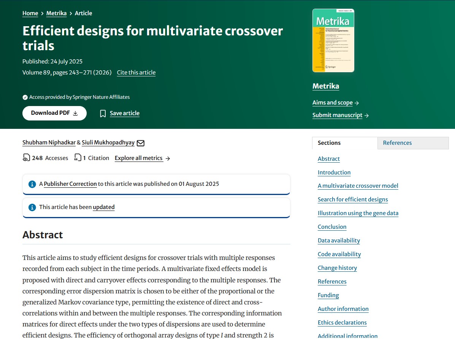
Task: Click the Download PDF button
Action: 55,113
